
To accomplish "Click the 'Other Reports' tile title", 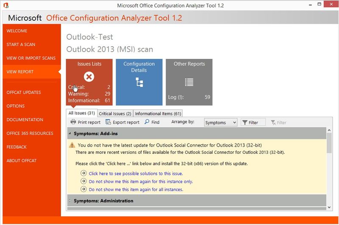I will (189, 64).
